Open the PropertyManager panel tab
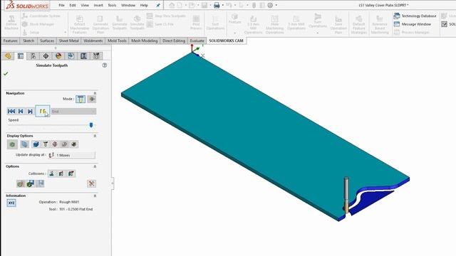 21,56
